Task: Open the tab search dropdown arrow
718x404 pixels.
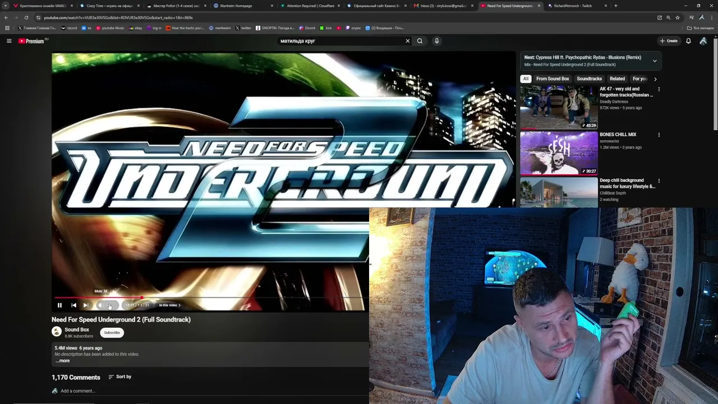Action: 6,6
